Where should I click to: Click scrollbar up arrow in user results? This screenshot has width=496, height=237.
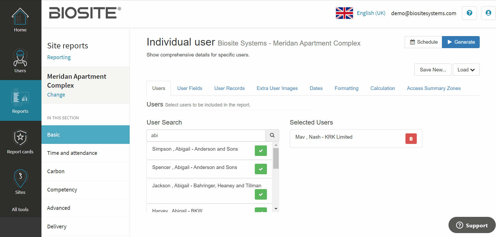click(x=276, y=145)
